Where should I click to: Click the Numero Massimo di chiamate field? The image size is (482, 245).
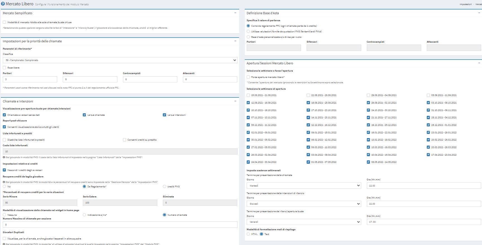click(120, 225)
